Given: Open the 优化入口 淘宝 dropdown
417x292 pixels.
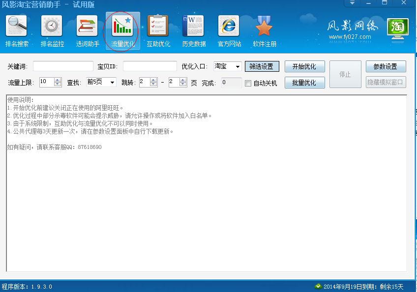Looking at the screenshot, I should 227,66.
